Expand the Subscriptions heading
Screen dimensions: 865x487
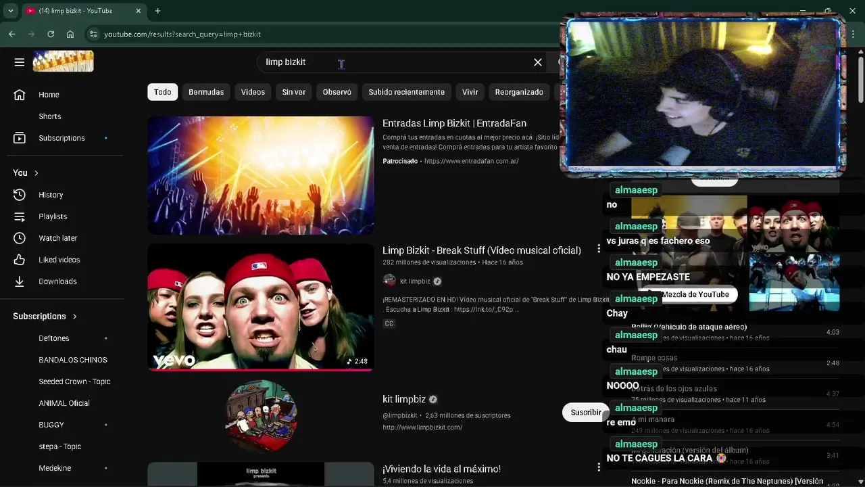point(45,316)
